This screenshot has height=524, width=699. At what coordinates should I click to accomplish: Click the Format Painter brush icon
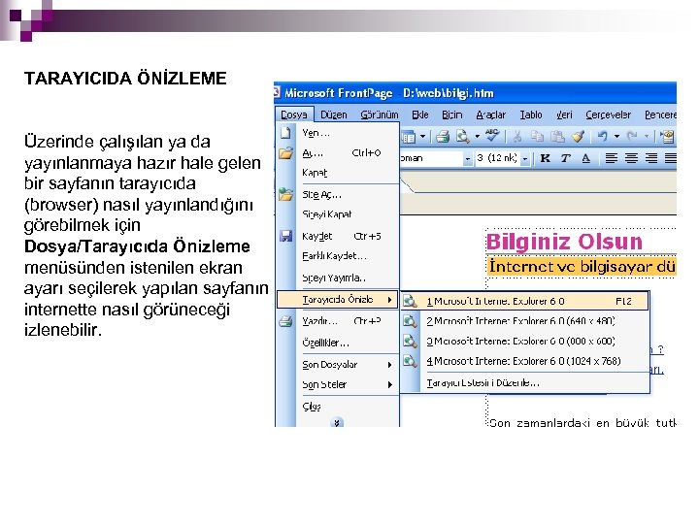click(x=579, y=137)
